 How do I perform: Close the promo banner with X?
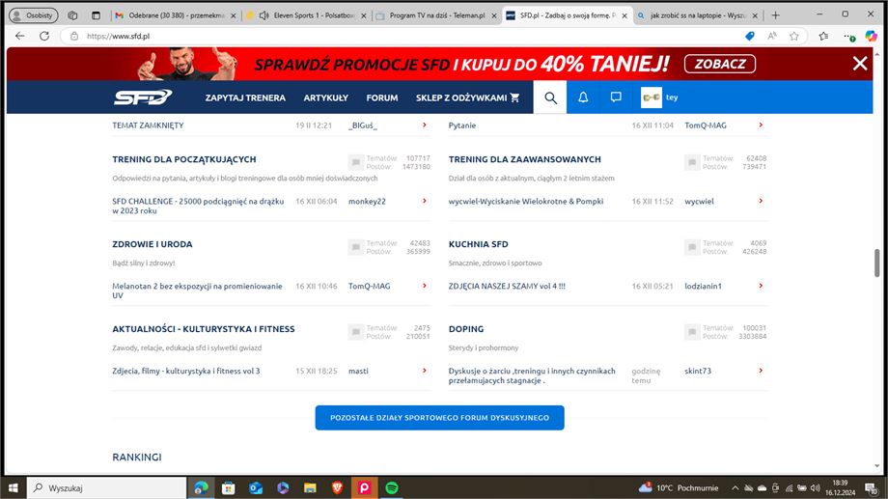pyautogui.click(x=860, y=64)
